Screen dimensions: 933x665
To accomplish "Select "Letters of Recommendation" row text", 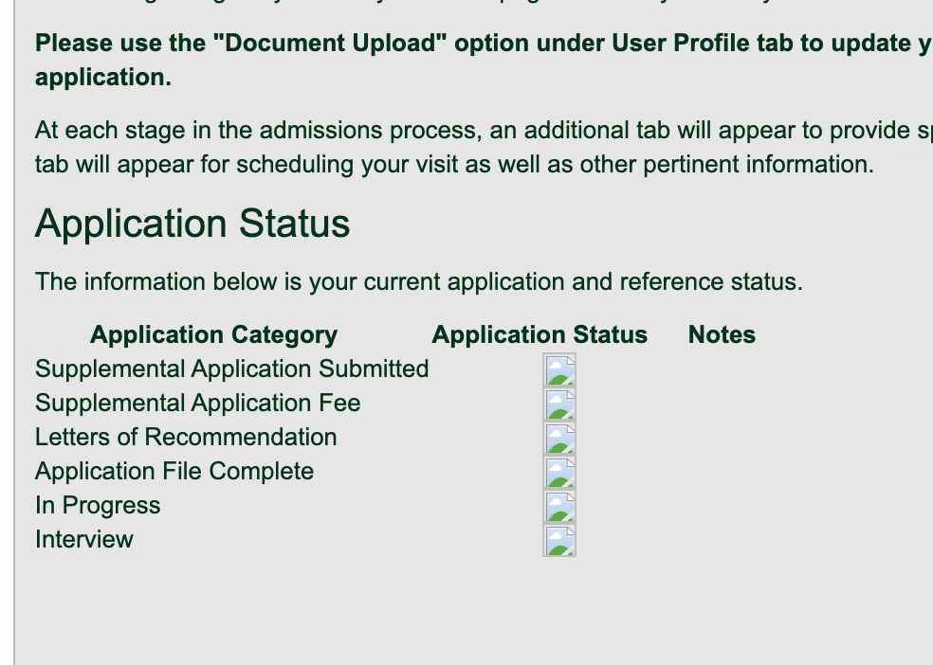I will click(186, 438).
